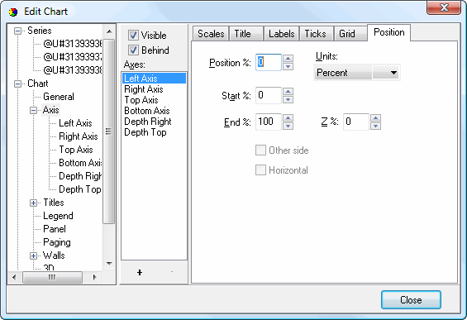This screenshot has height=320, width=467.
Task: Increase Position % with up arrow
Action: (x=288, y=59)
